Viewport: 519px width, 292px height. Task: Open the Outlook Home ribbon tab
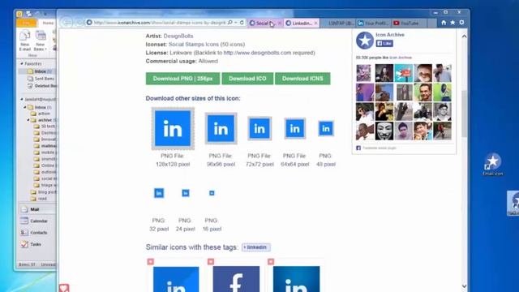48,23
